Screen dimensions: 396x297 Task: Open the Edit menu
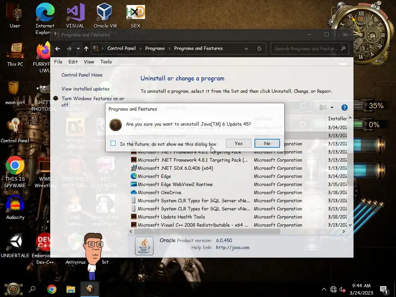(73, 61)
